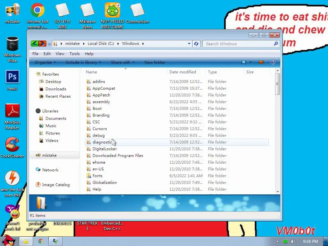Open Desktop in Favorites

[53, 82]
